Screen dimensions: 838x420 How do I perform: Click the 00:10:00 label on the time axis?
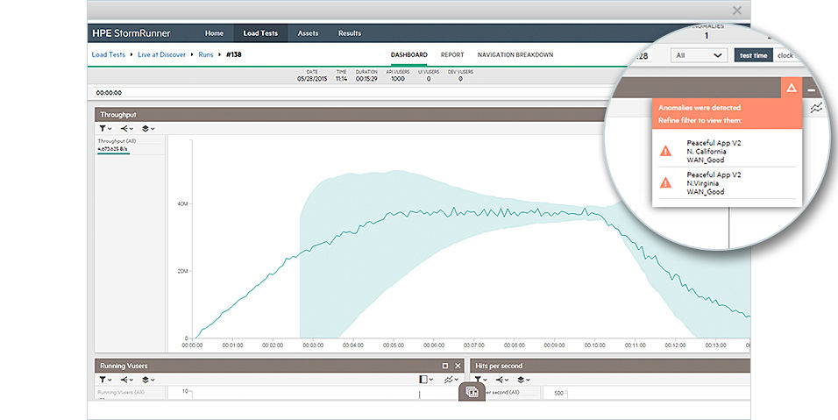click(x=594, y=345)
